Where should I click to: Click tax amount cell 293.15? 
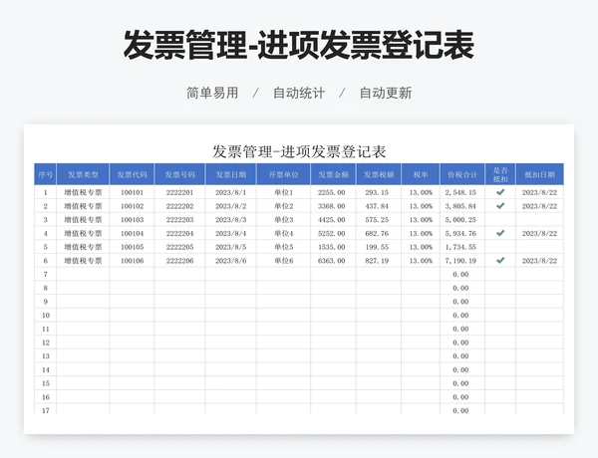[x=377, y=192]
